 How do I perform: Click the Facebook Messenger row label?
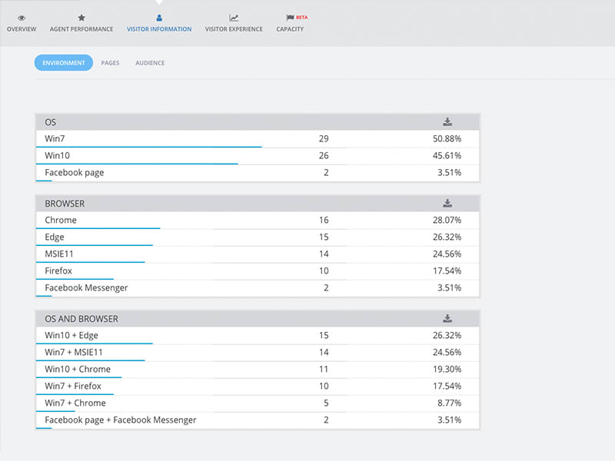[x=86, y=287]
